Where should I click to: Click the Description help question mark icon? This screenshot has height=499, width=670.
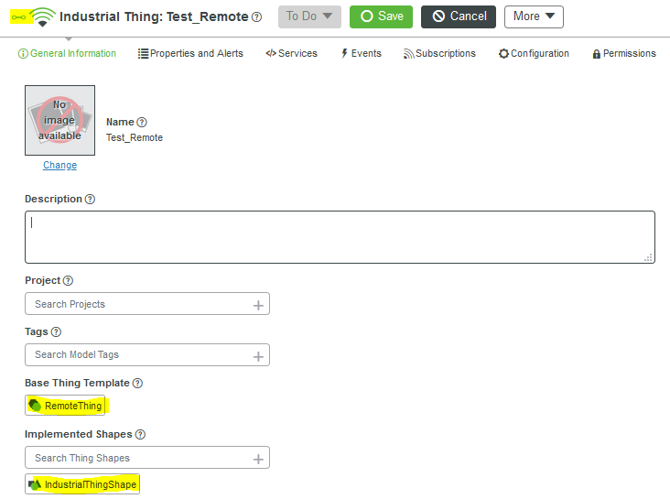[x=90, y=200]
